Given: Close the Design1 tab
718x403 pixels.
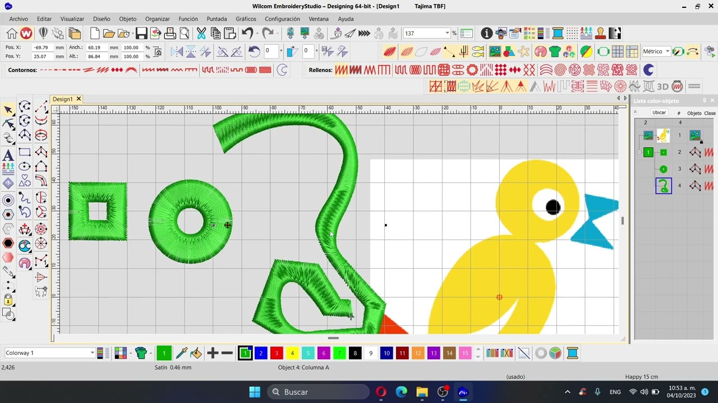Looking at the screenshot, I should (79, 99).
